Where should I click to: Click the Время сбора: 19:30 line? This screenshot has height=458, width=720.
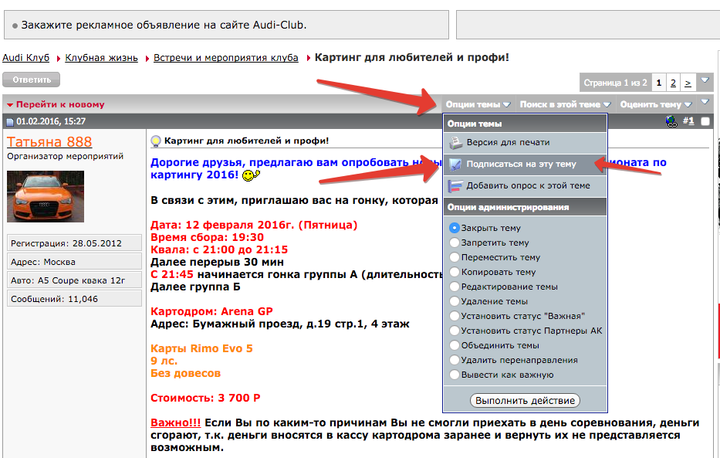[207, 238]
